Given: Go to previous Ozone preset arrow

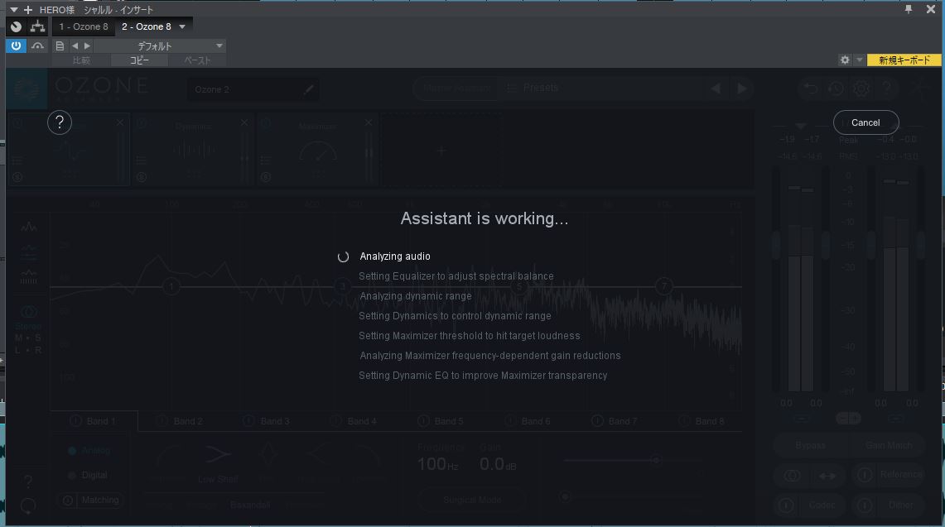Looking at the screenshot, I should click(716, 89).
